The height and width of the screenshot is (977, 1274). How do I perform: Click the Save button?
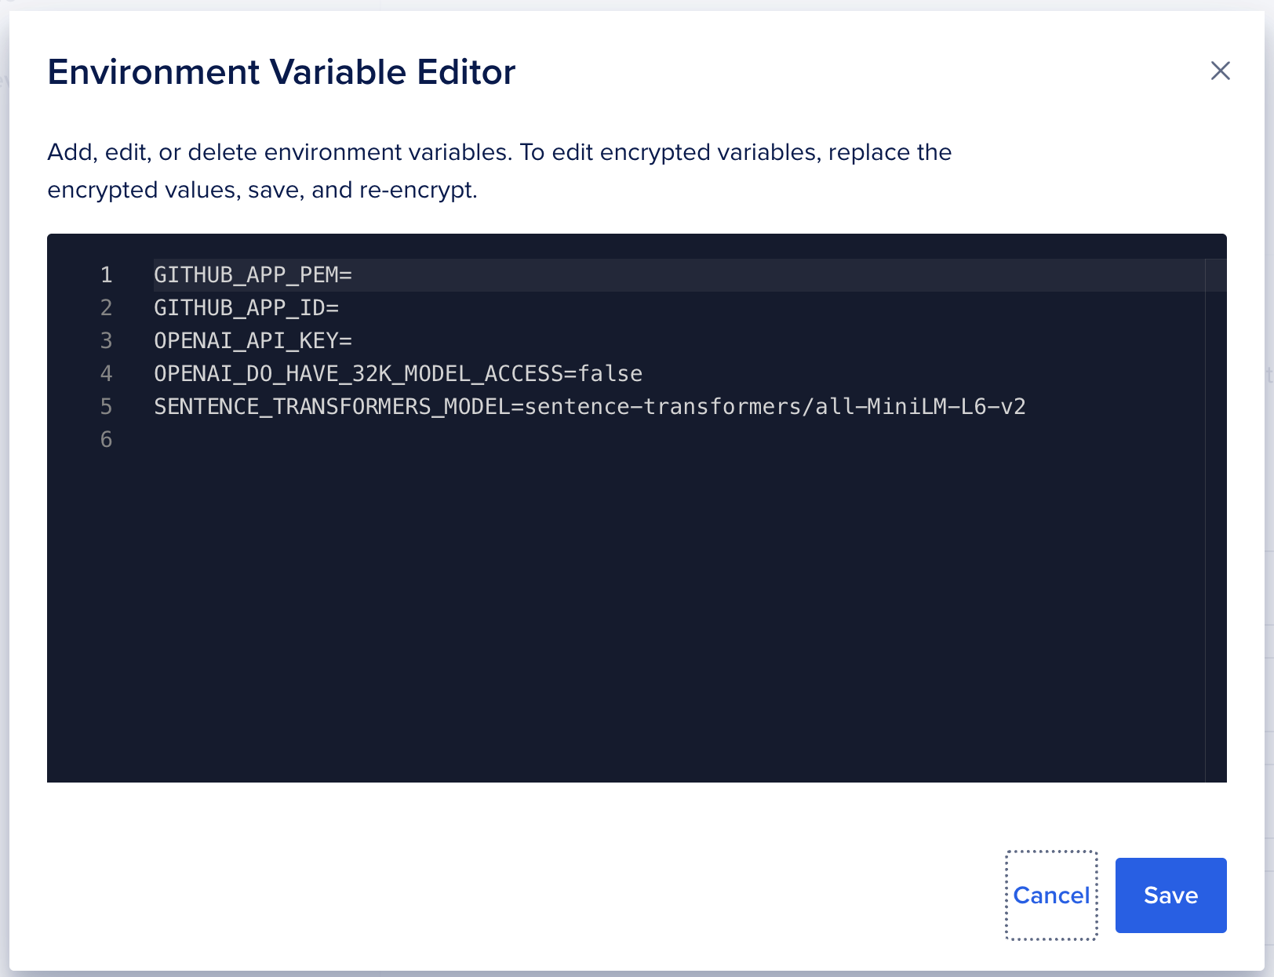click(x=1170, y=895)
